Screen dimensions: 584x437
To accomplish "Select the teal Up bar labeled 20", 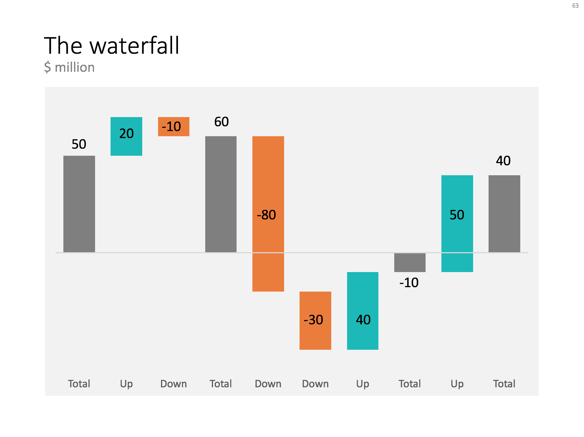I will pyautogui.click(x=126, y=136).
